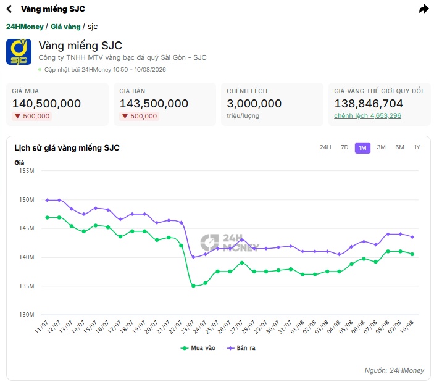This screenshot has height=382, width=434.
Task: Toggle Bán ra legend series
Action: [241, 348]
